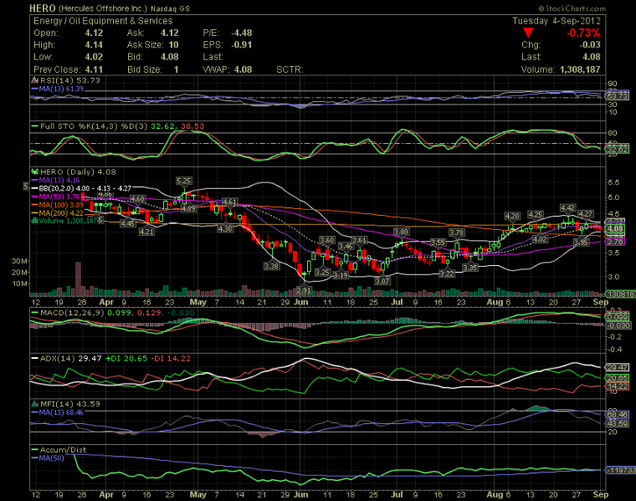The width and height of the screenshot is (636, 501).
Task: Click the -119733 value box on Accum/Dist axis
Action: coord(620,470)
